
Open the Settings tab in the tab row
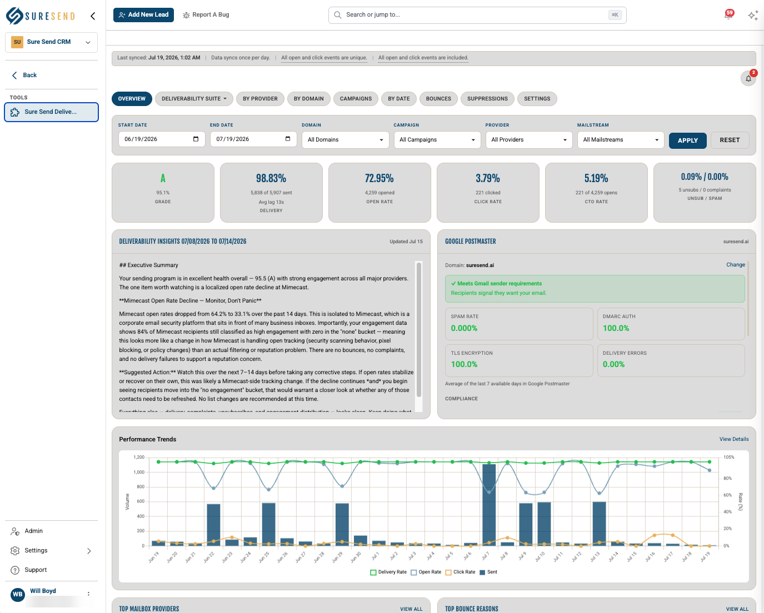coord(537,99)
